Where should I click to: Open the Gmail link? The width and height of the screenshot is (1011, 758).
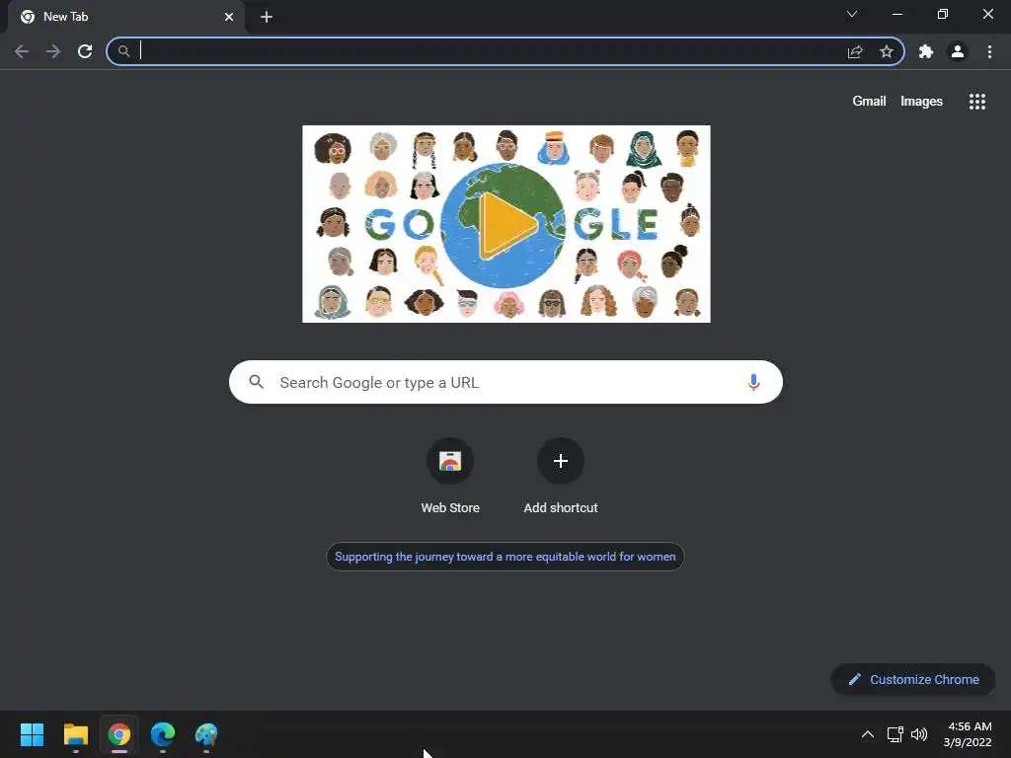pos(869,102)
